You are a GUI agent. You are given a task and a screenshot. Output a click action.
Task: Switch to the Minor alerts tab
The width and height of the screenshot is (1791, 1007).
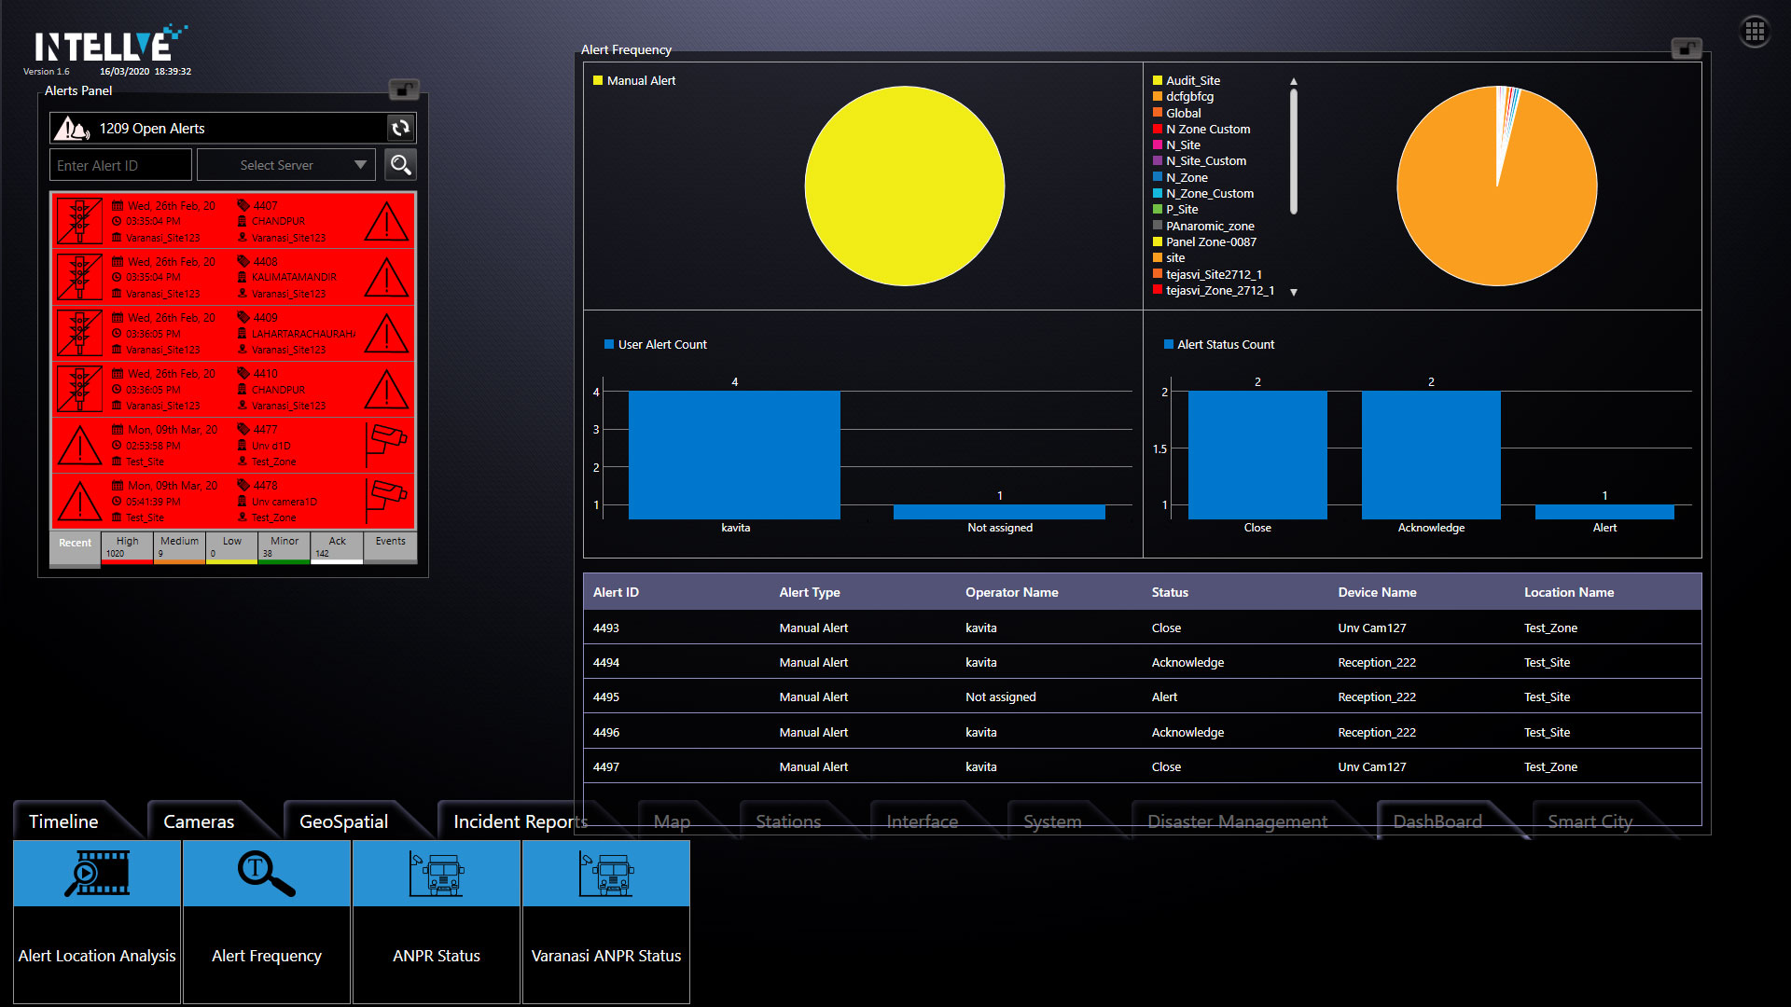[285, 547]
